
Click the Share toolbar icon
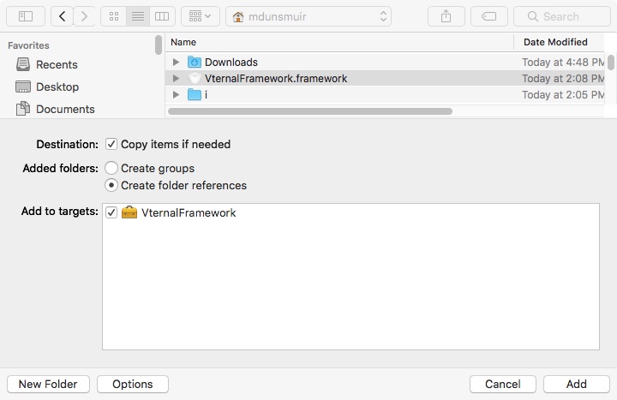[446, 16]
